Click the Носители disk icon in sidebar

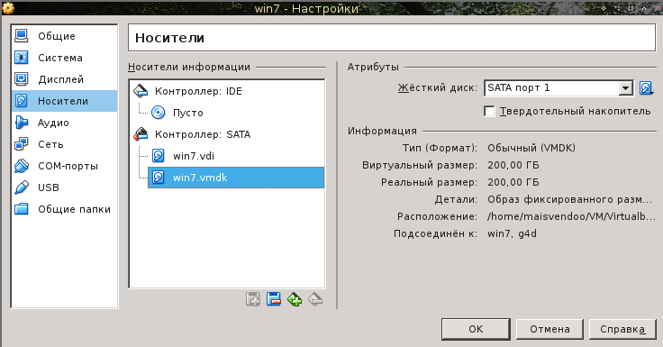(21, 101)
